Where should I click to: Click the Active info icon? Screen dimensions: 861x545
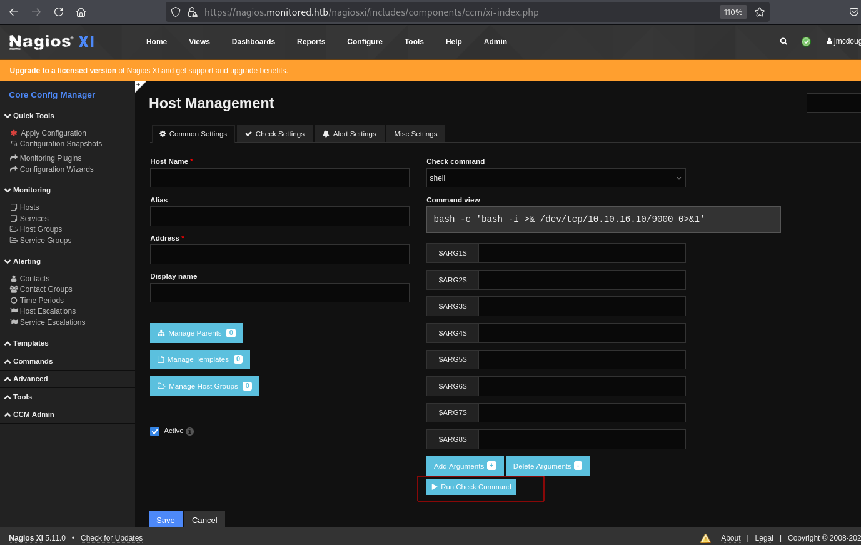pos(189,431)
